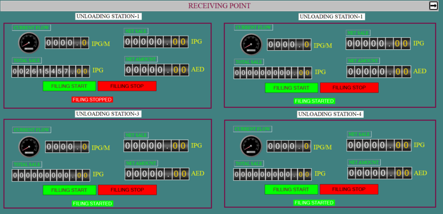Click the TOTAL SALE label in Station-3

tap(27, 164)
